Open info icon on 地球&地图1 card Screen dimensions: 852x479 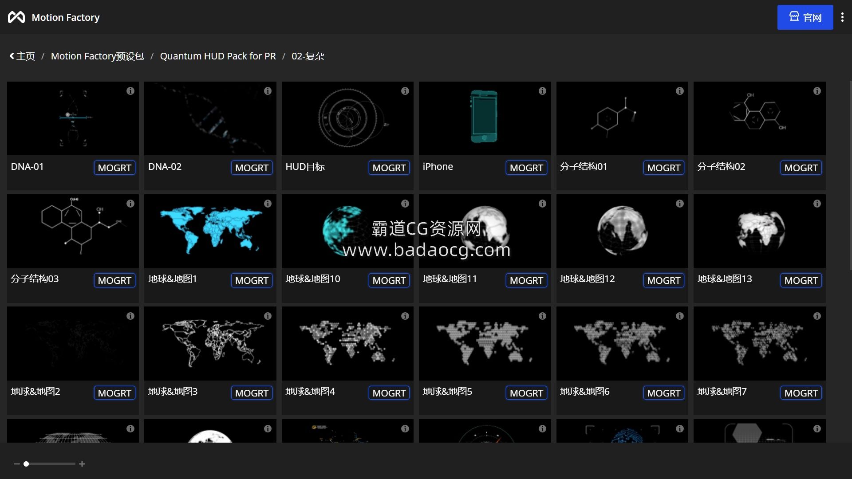(268, 204)
